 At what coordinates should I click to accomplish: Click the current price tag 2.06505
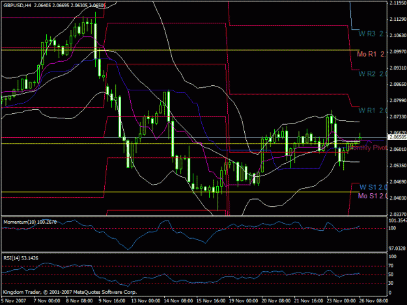[x=397, y=137]
